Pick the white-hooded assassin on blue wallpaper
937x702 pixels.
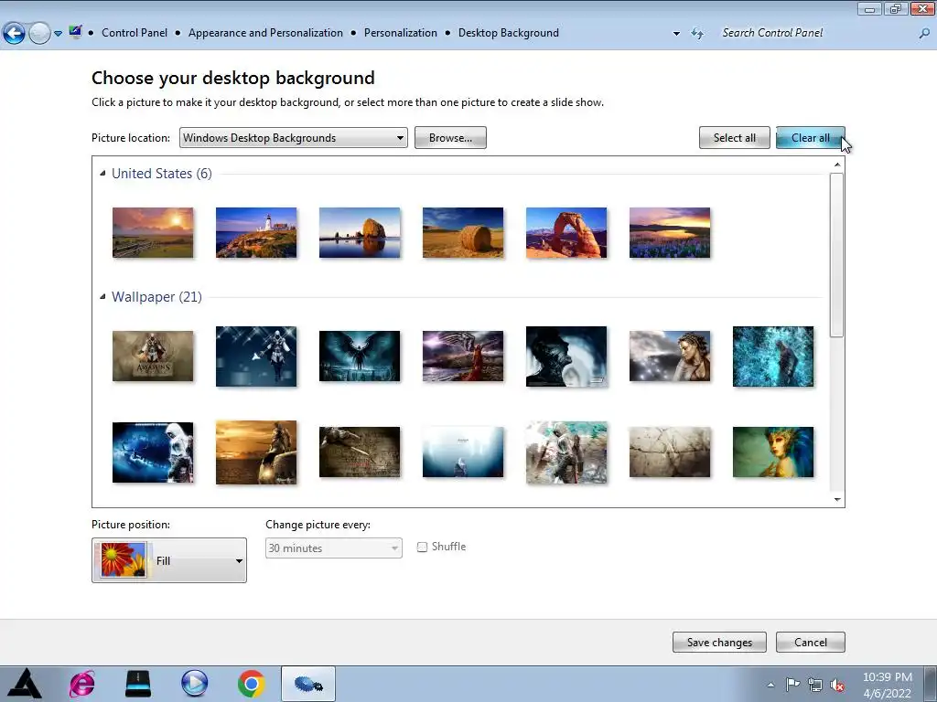click(256, 356)
